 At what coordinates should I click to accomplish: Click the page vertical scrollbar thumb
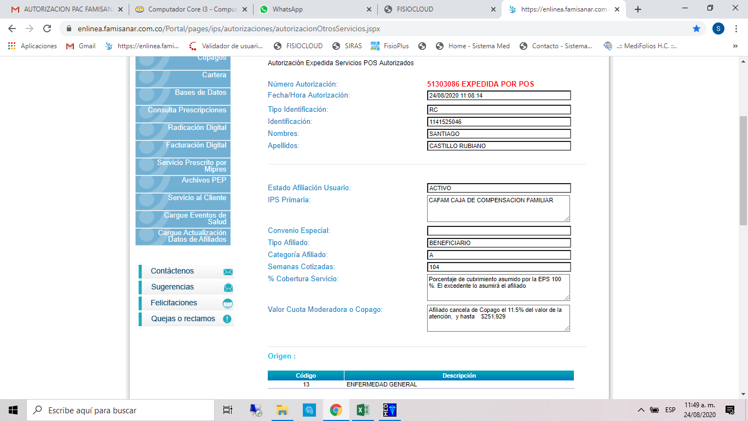pyautogui.click(x=743, y=170)
